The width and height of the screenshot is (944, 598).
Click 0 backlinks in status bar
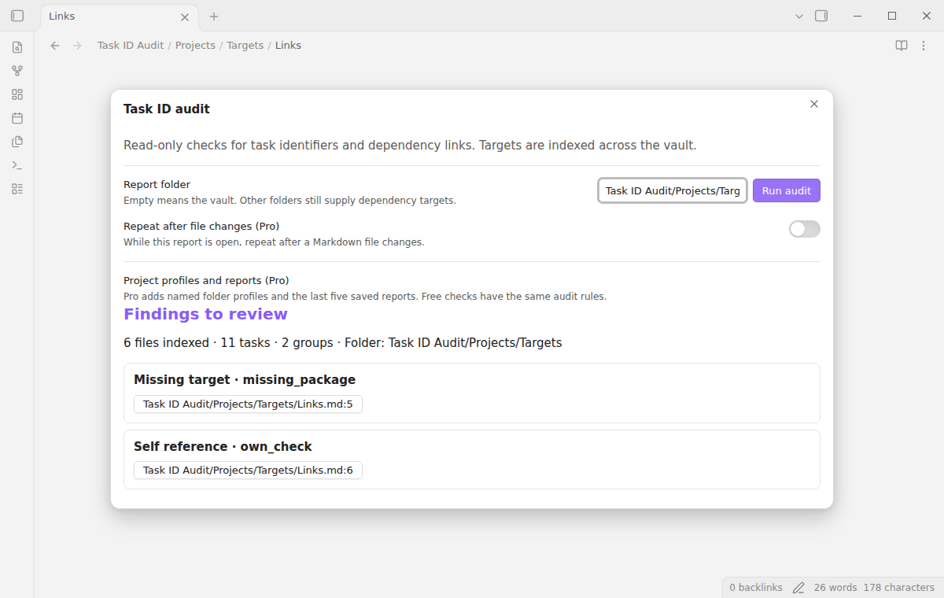756,588
